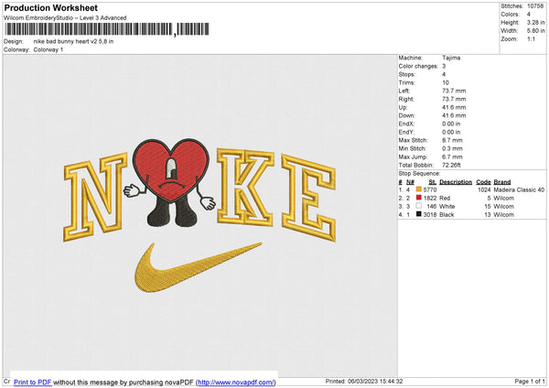
Task: Click the gold swoosh in the design preview
Action: click(x=197, y=268)
